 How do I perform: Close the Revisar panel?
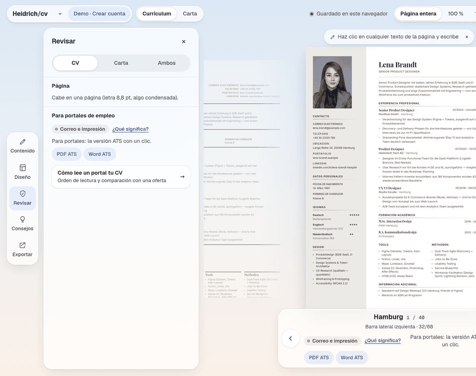click(183, 42)
